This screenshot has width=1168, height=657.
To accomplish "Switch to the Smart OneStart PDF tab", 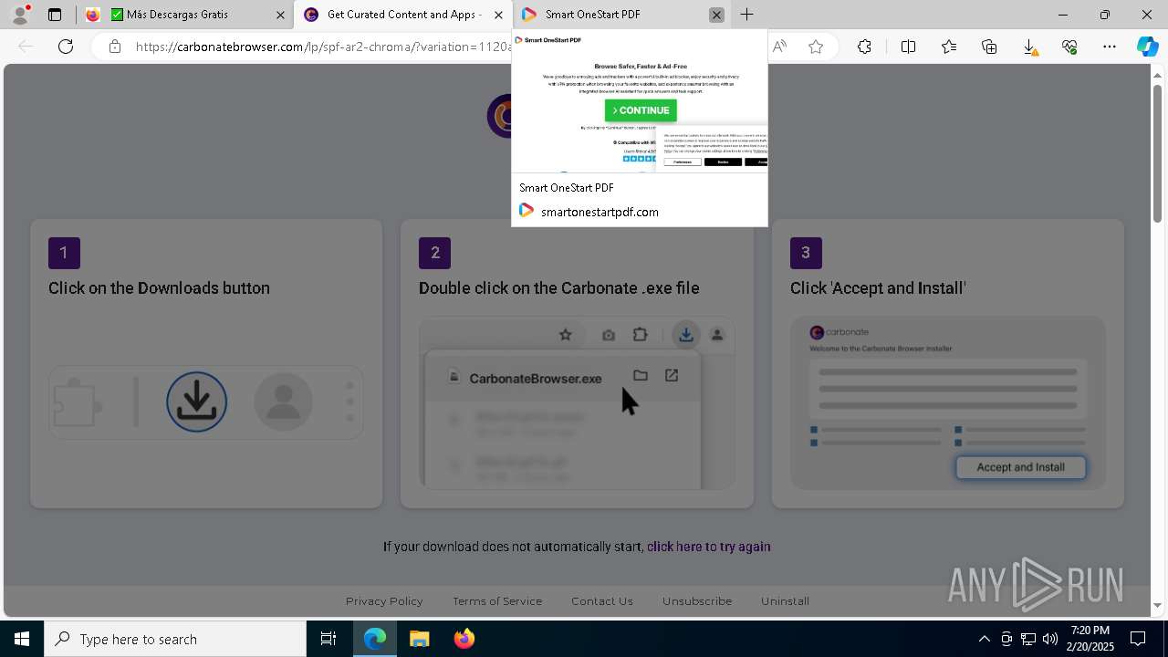I will (611, 15).
